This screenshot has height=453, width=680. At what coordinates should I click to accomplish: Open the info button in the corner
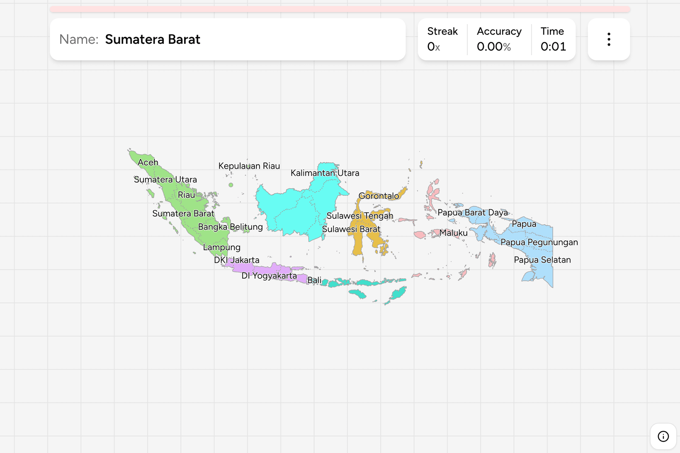pyautogui.click(x=663, y=436)
